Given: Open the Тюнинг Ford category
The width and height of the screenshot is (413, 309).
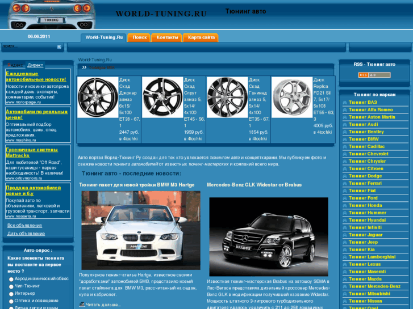Looking at the screenshot, I should [x=363, y=198].
